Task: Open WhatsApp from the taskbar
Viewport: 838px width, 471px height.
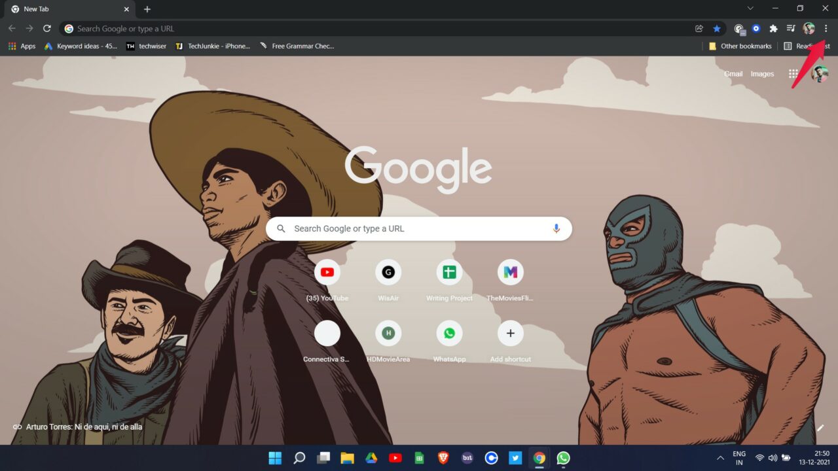Action: tap(563, 458)
